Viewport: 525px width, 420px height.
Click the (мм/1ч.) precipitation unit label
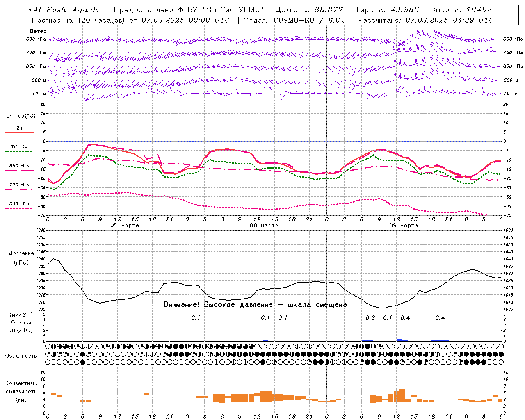(21, 330)
